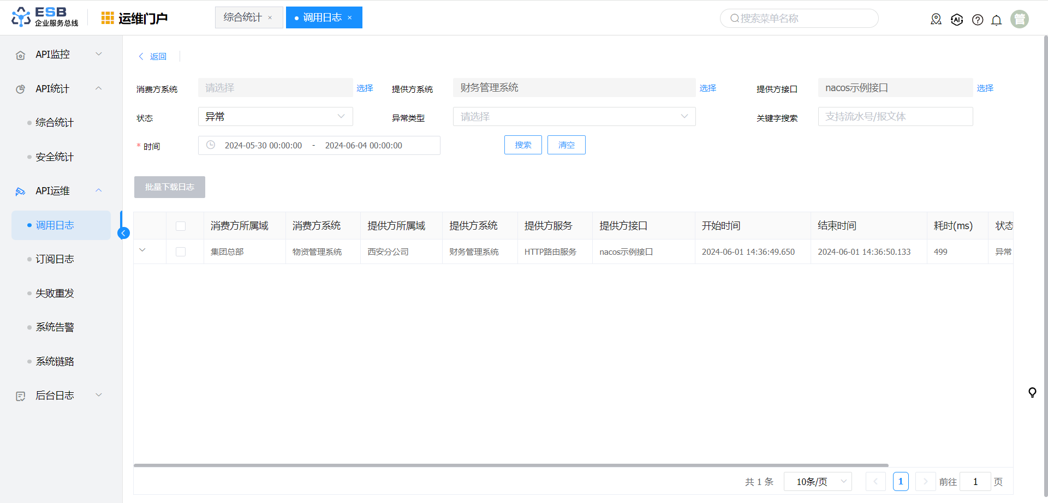Click the notification bell icon
The width and height of the screenshot is (1048, 503).
[996, 20]
